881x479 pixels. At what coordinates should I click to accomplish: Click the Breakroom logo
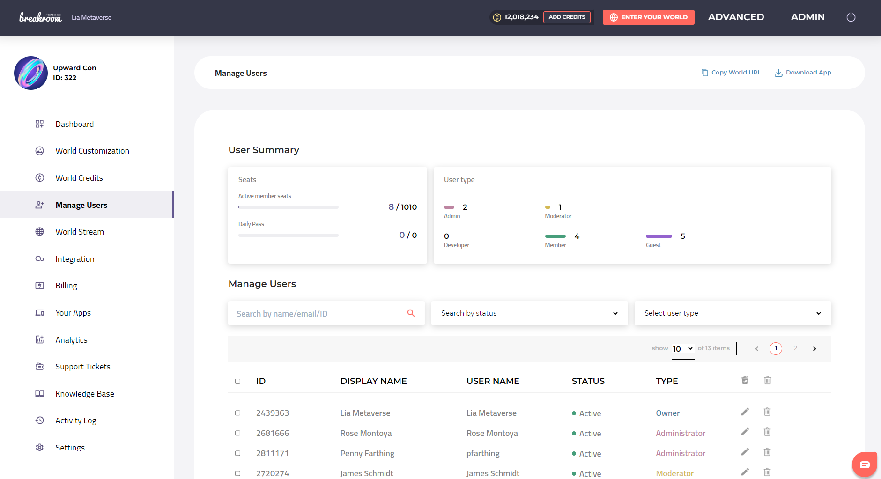pyautogui.click(x=40, y=17)
